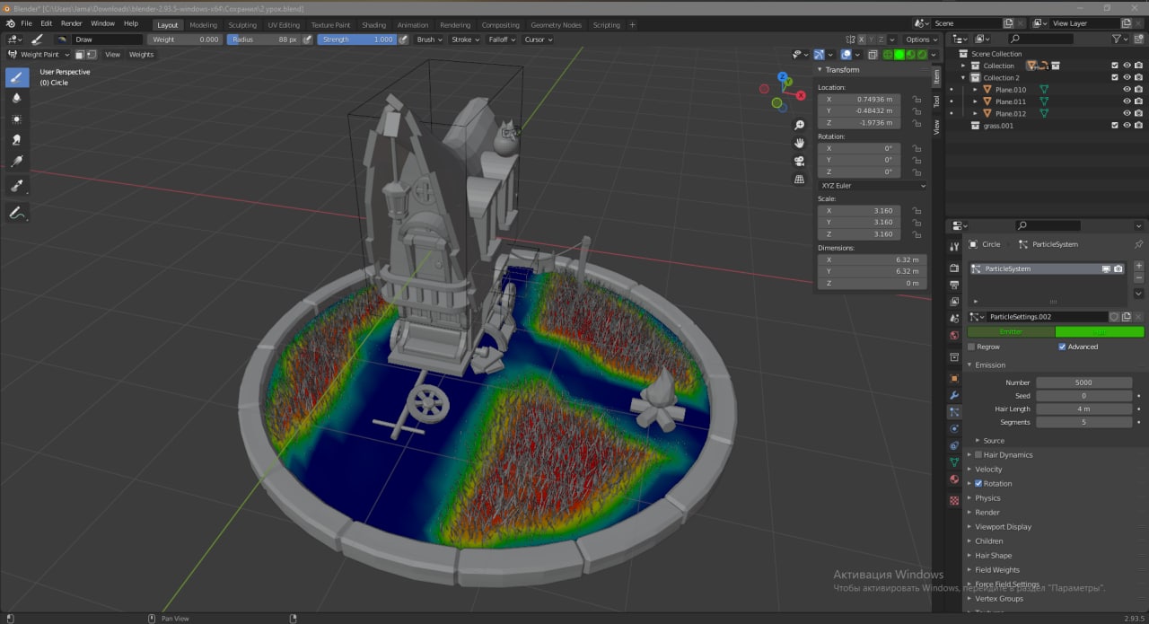Image resolution: width=1149 pixels, height=624 pixels.
Task: Adjust the brush Radius slider
Action: coord(263,40)
